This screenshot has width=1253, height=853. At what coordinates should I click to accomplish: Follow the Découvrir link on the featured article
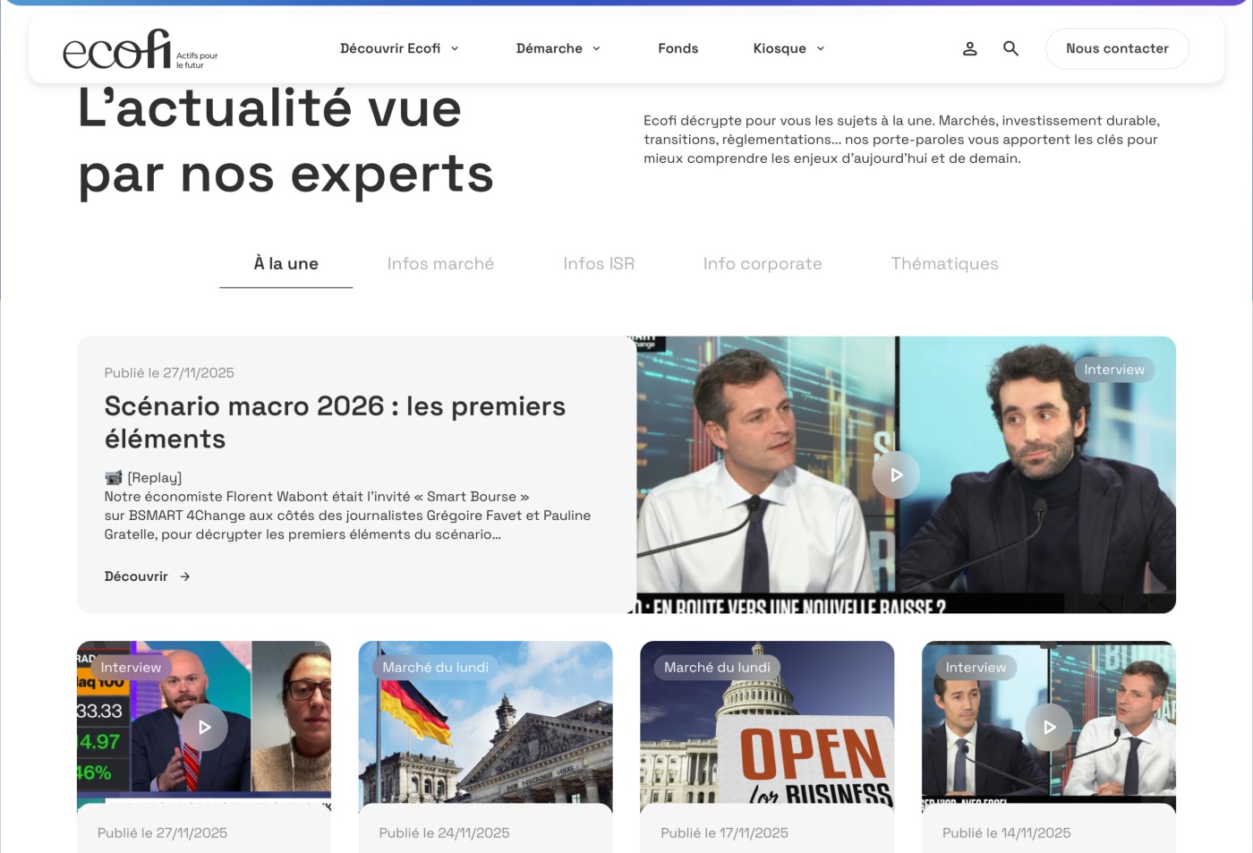pyautogui.click(x=136, y=576)
